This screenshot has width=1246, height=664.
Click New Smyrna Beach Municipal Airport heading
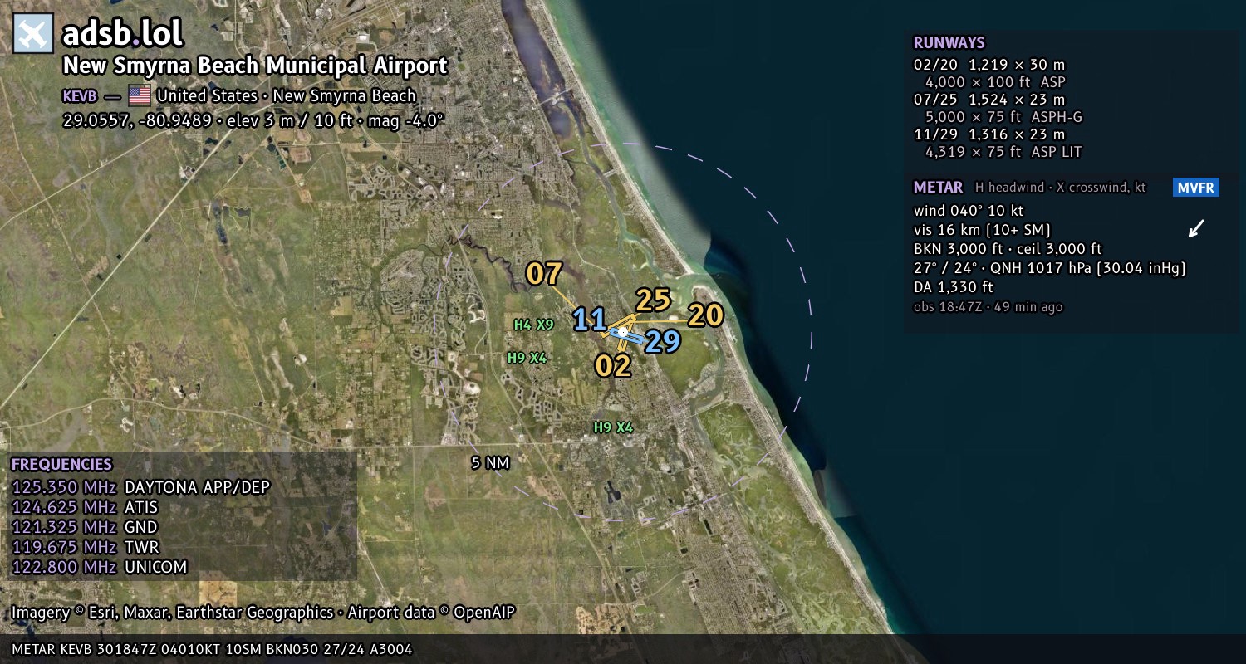[x=255, y=66]
